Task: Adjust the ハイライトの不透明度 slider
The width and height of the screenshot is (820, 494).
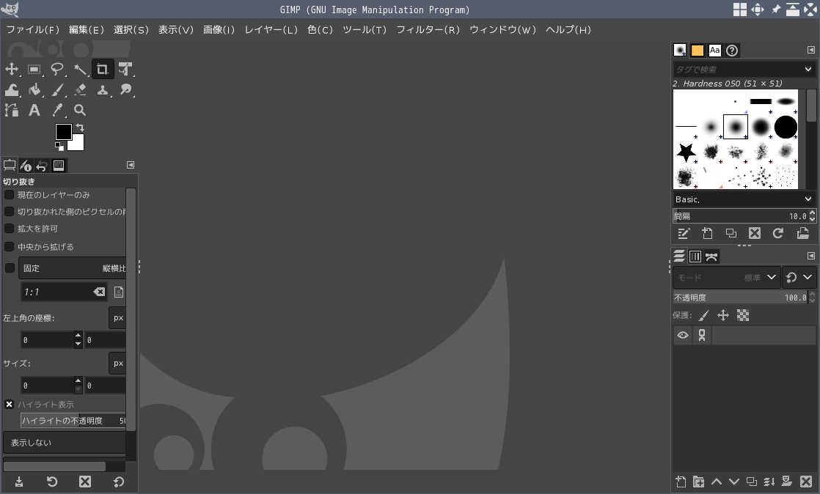Action: pyautogui.click(x=73, y=421)
